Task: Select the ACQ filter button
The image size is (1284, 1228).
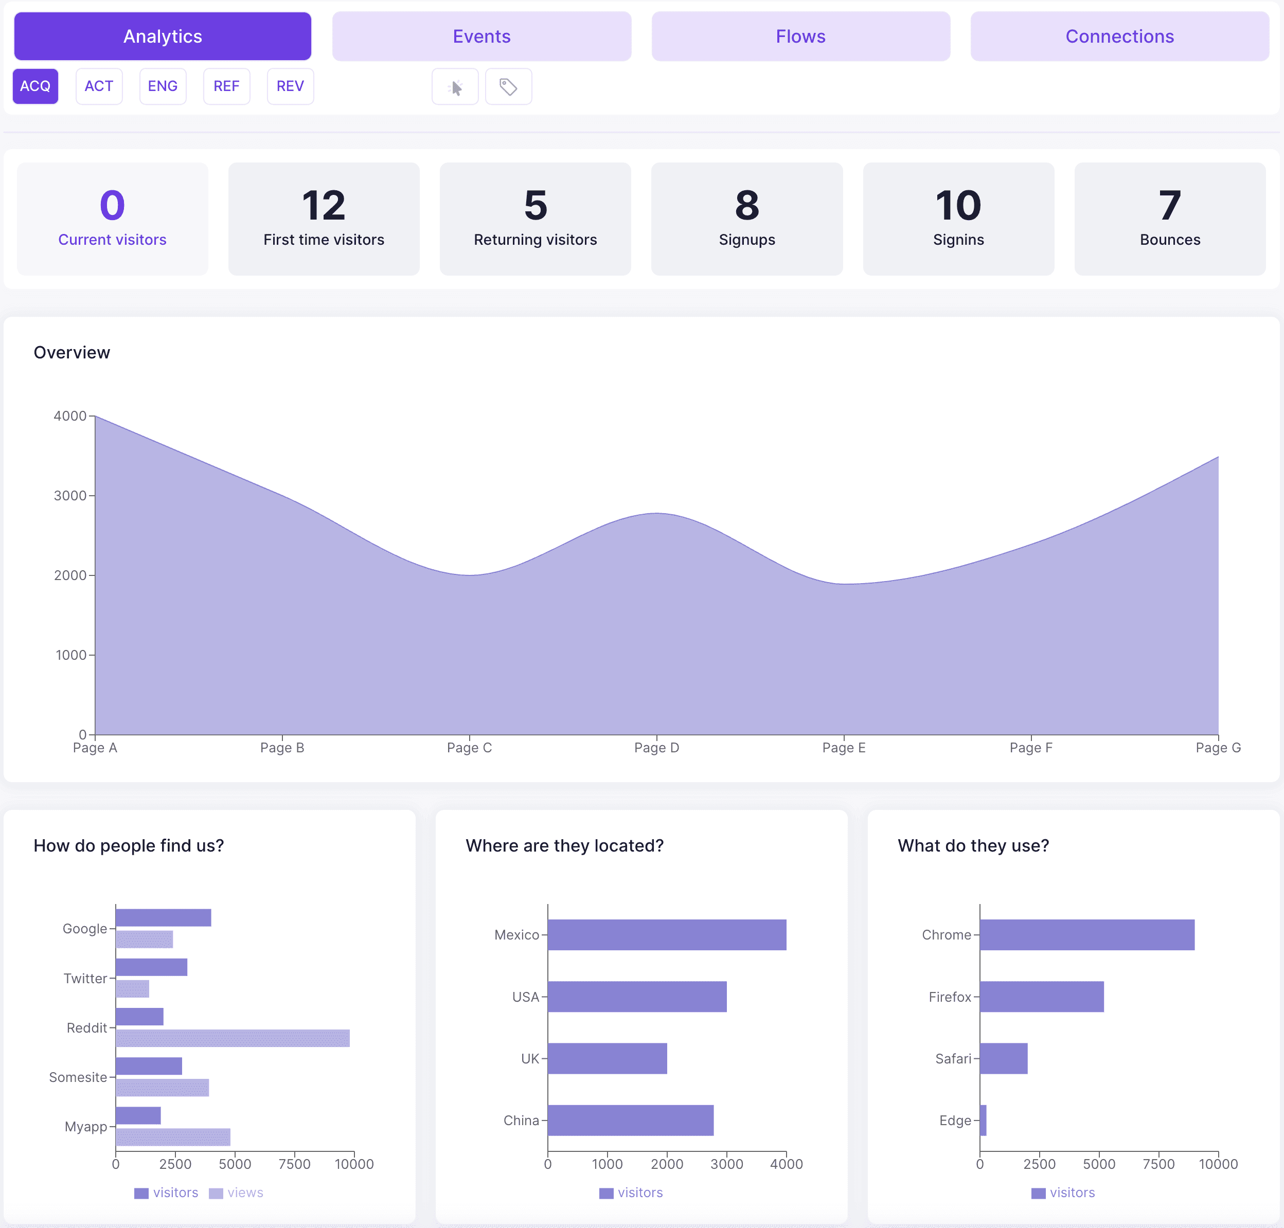Action: tap(35, 86)
